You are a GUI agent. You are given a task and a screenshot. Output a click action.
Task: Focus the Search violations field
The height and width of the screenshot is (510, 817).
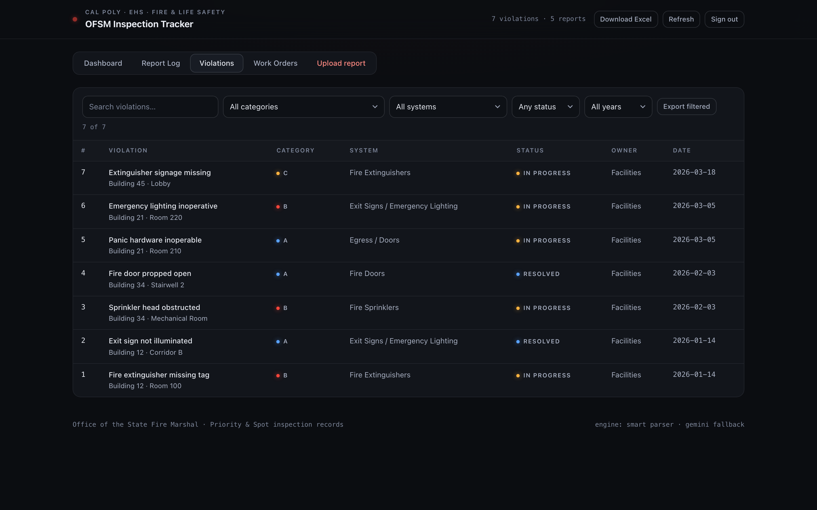click(x=150, y=107)
